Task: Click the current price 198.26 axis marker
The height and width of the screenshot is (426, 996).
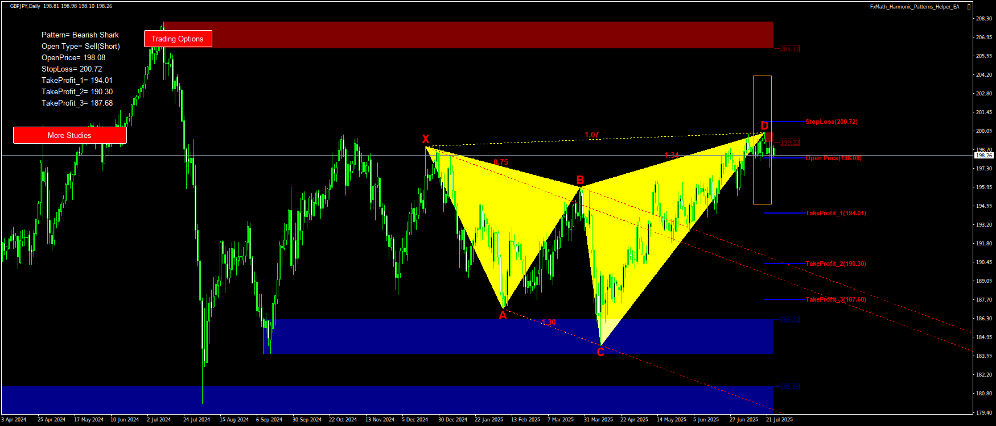Action: [x=983, y=155]
